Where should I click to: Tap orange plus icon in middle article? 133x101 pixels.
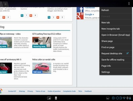tap(31, 16)
